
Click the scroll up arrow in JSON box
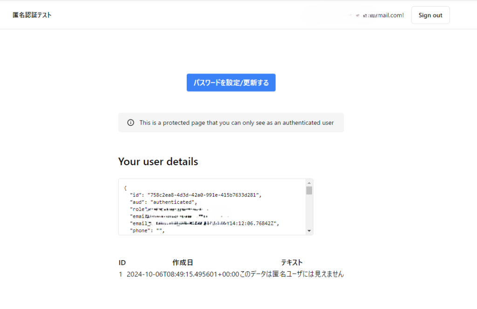click(309, 183)
